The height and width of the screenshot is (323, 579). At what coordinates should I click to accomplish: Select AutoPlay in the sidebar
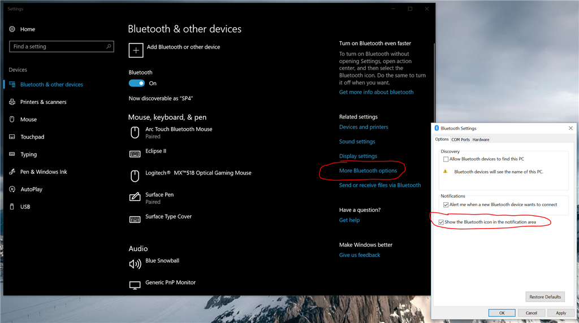(x=32, y=189)
